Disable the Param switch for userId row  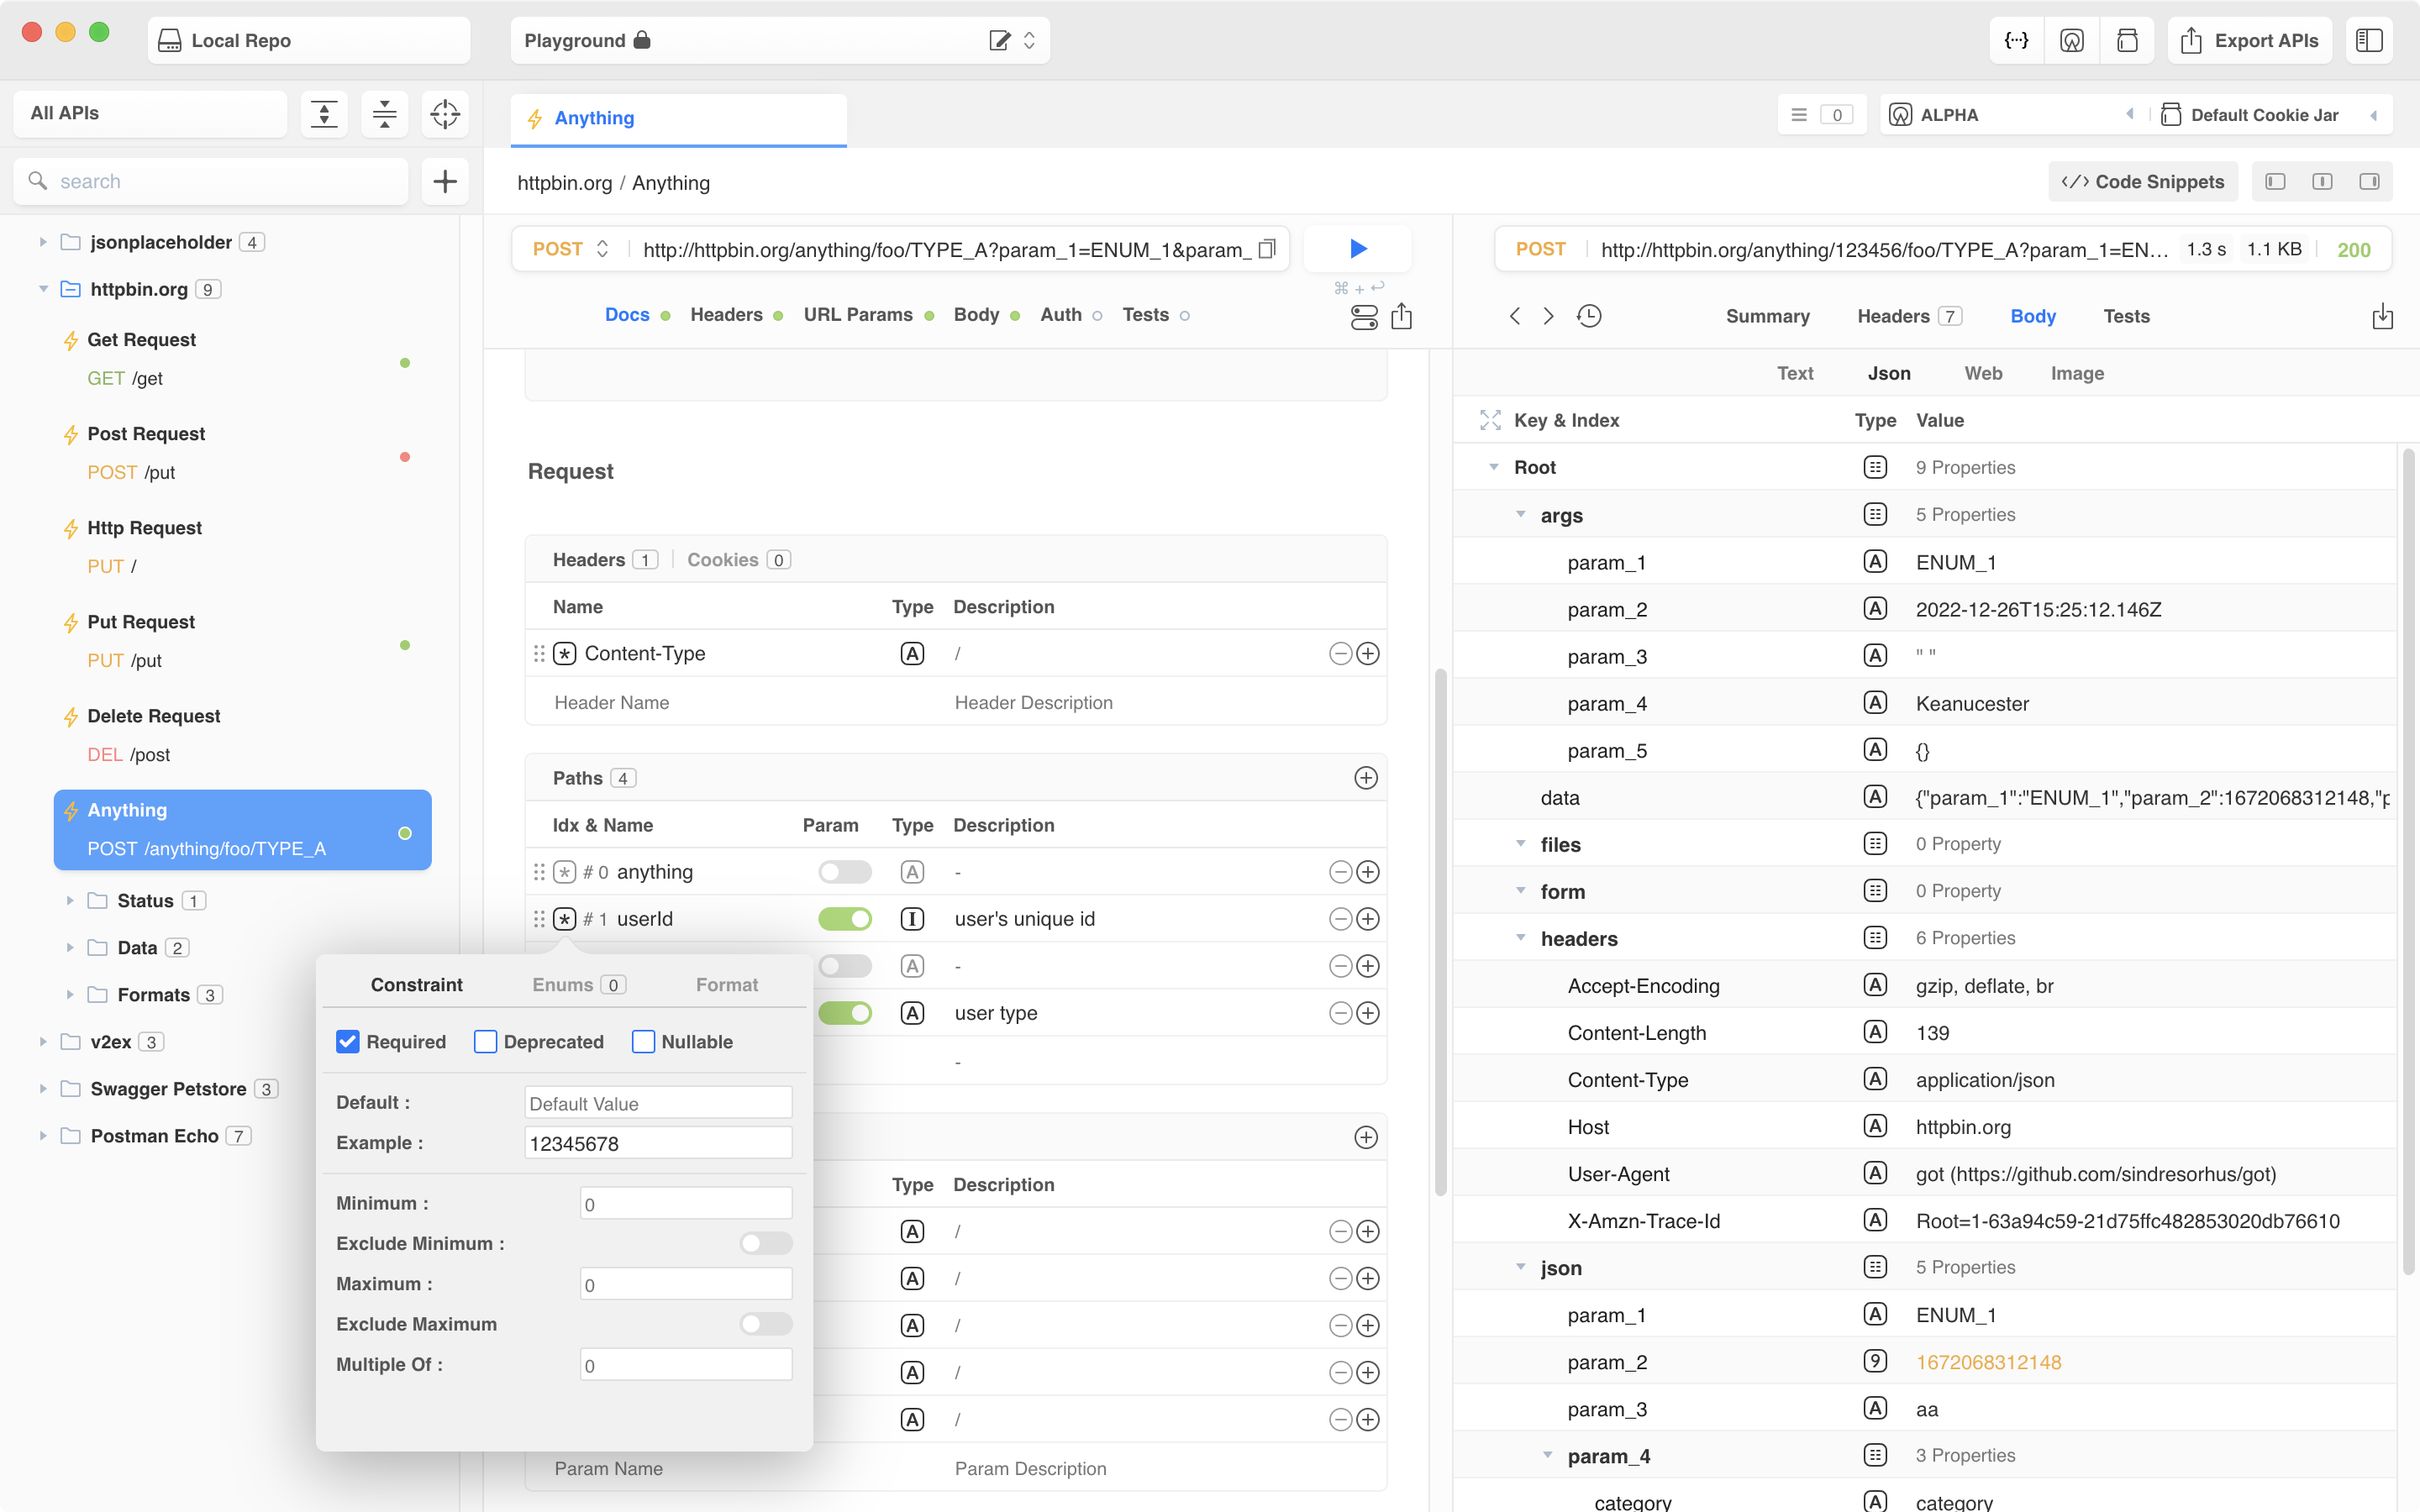point(844,919)
